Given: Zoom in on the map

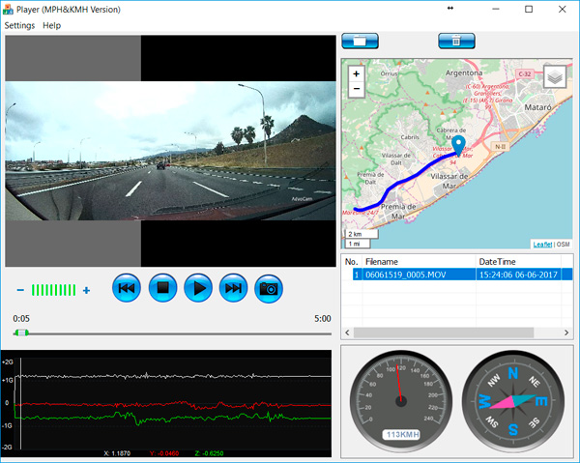Looking at the screenshot, I should click(x=357, y=73).
